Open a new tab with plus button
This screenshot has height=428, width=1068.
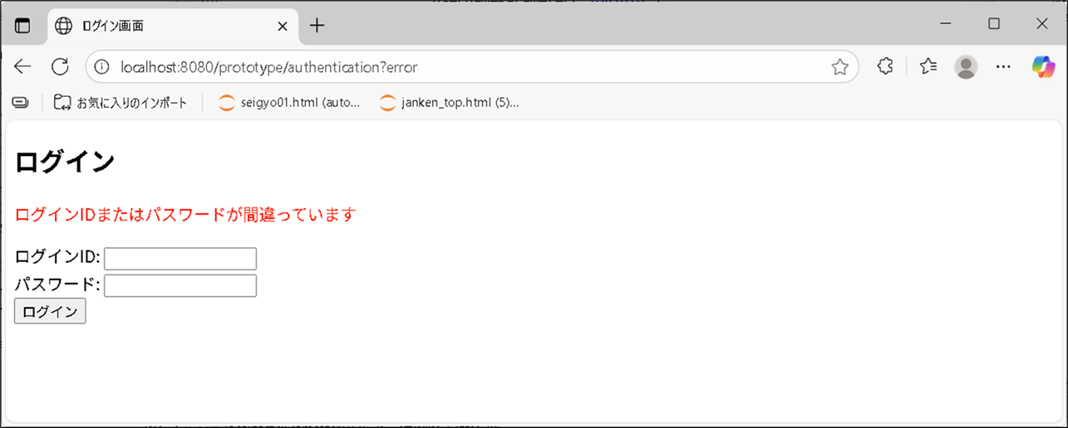[317, 26]
